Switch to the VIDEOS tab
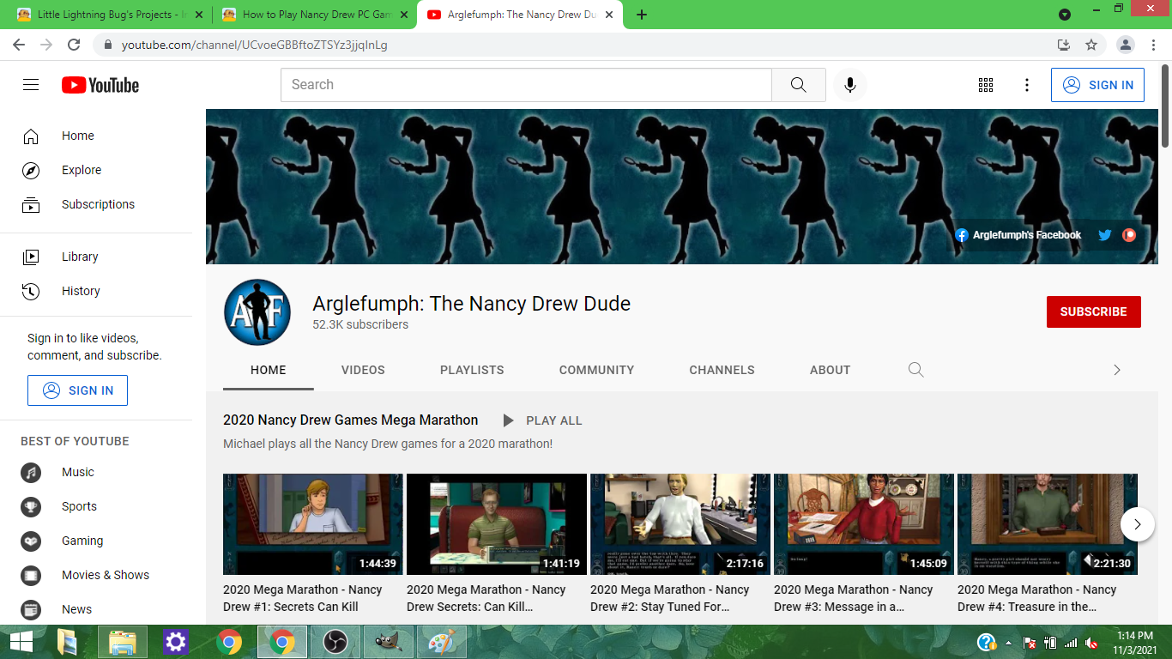Viewport: 1172px width, 659px height. point(363,370)
